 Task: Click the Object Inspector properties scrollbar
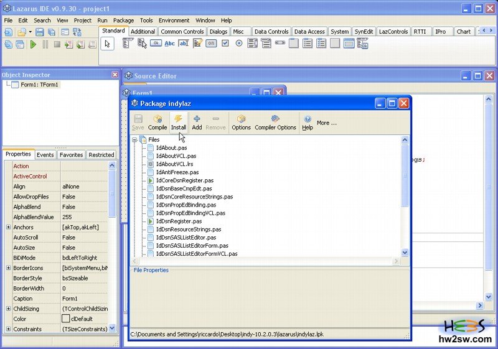pos(112,246)
